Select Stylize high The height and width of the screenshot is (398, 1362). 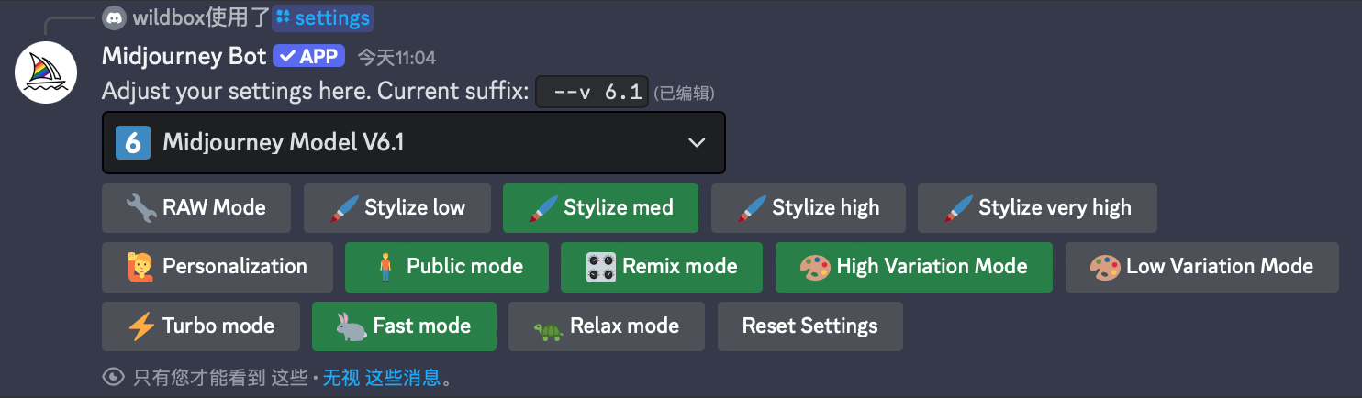coord(809,208)
